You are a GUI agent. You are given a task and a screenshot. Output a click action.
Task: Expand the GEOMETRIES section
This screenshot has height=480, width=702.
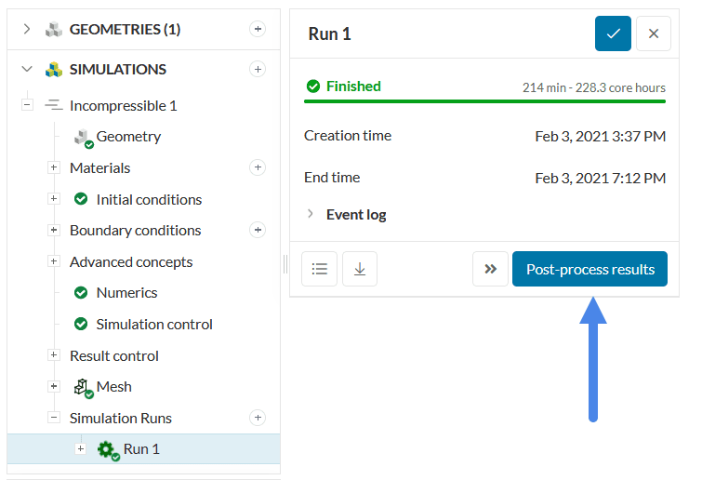27,29
